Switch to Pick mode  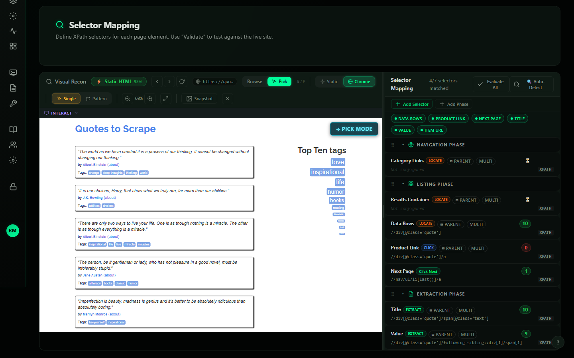[279, 82]
